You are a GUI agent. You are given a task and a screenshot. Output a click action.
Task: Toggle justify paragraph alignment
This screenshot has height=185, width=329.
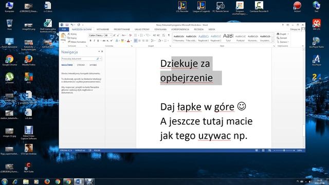click(147, 41)
